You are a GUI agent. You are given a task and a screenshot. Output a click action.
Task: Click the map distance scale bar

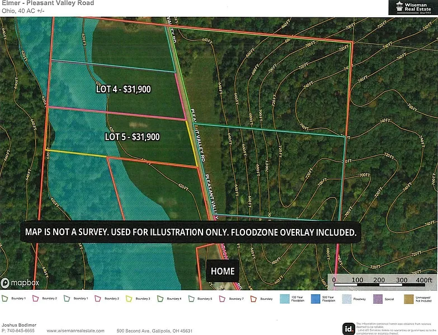[383, 279]
